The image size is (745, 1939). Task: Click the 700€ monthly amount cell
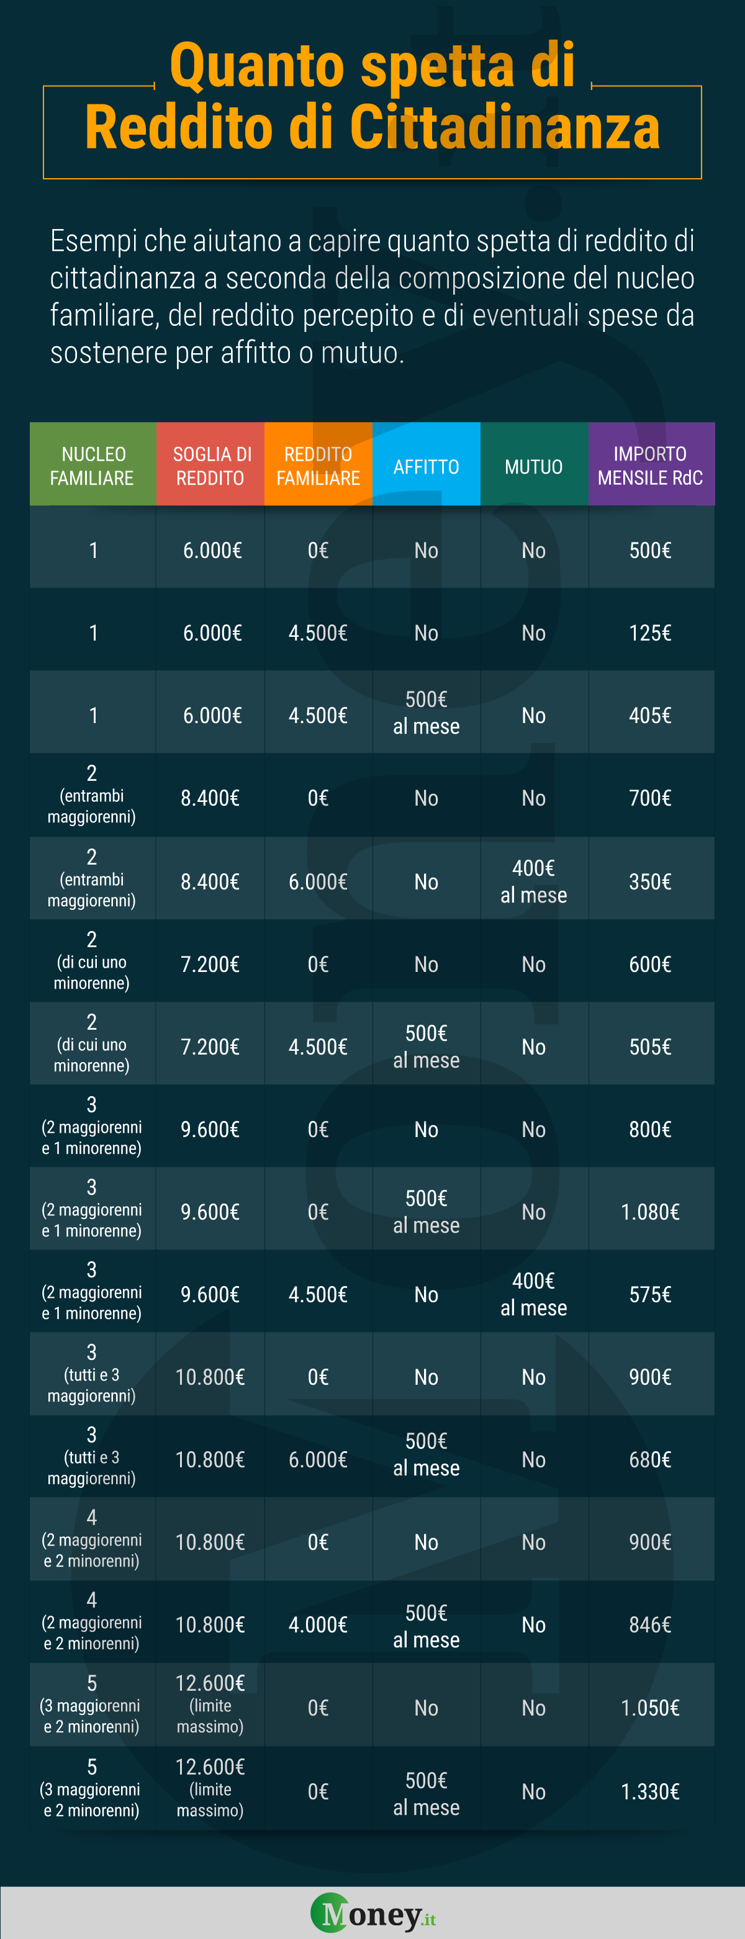coord(651,798)
